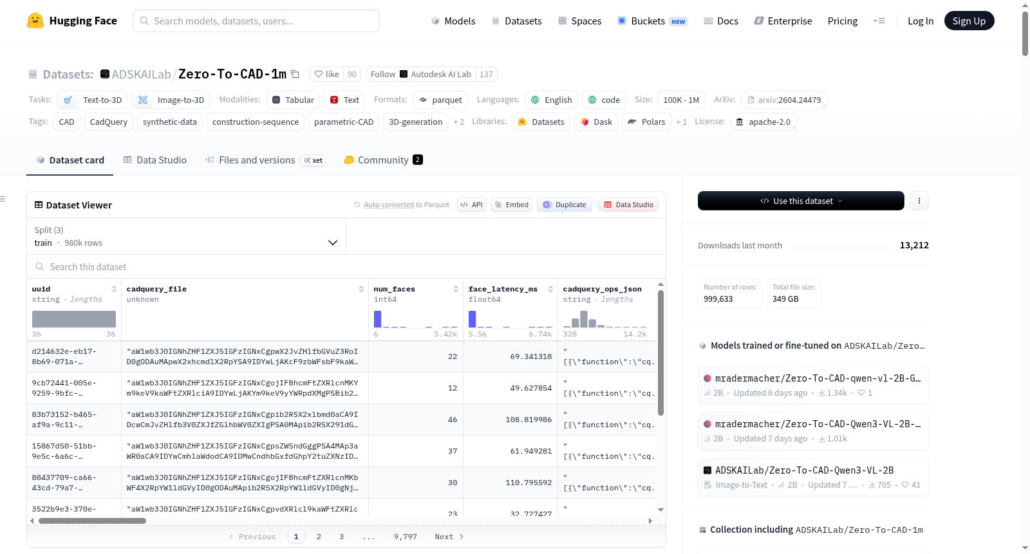The height and width of the screenshot is (554, 1030).
Task: Click the apache-2.0 license tag
Action: [763, 122]
